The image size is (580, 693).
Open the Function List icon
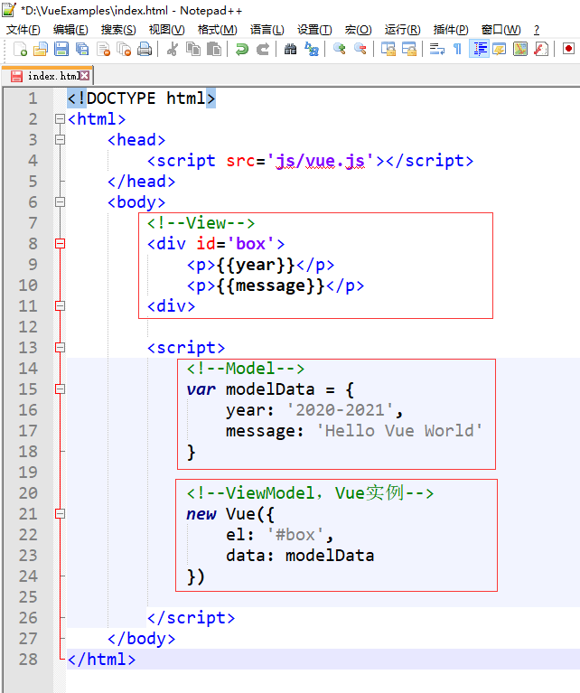(x=541, y=49)
